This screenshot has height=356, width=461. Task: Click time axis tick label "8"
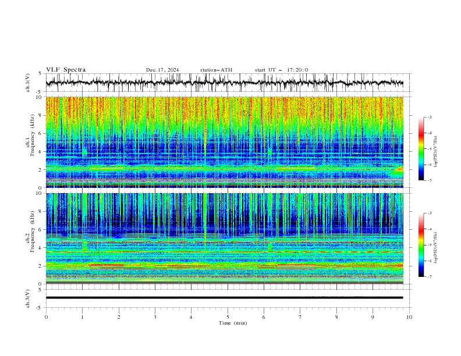336,317
